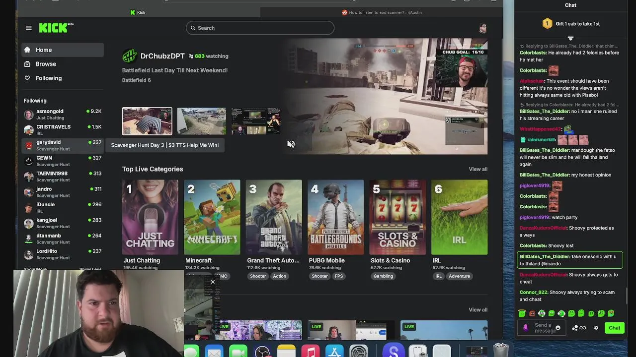
Task: Click the Adventure tag under IRL
Action: (459, 276)
